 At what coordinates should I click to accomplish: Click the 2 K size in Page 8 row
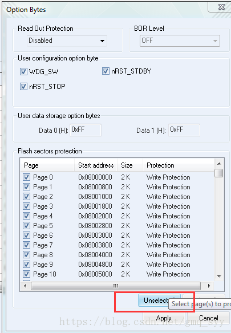point(125,255)
